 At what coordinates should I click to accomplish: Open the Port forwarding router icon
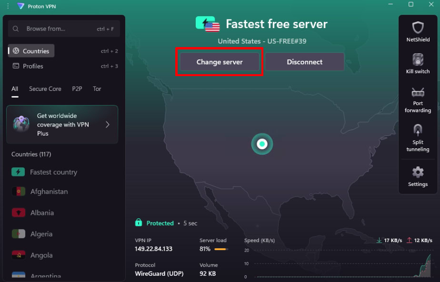pos(418,93)
